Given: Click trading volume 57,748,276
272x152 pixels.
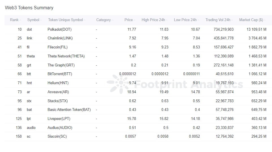Looking at the screenshot, I should 225,110.
